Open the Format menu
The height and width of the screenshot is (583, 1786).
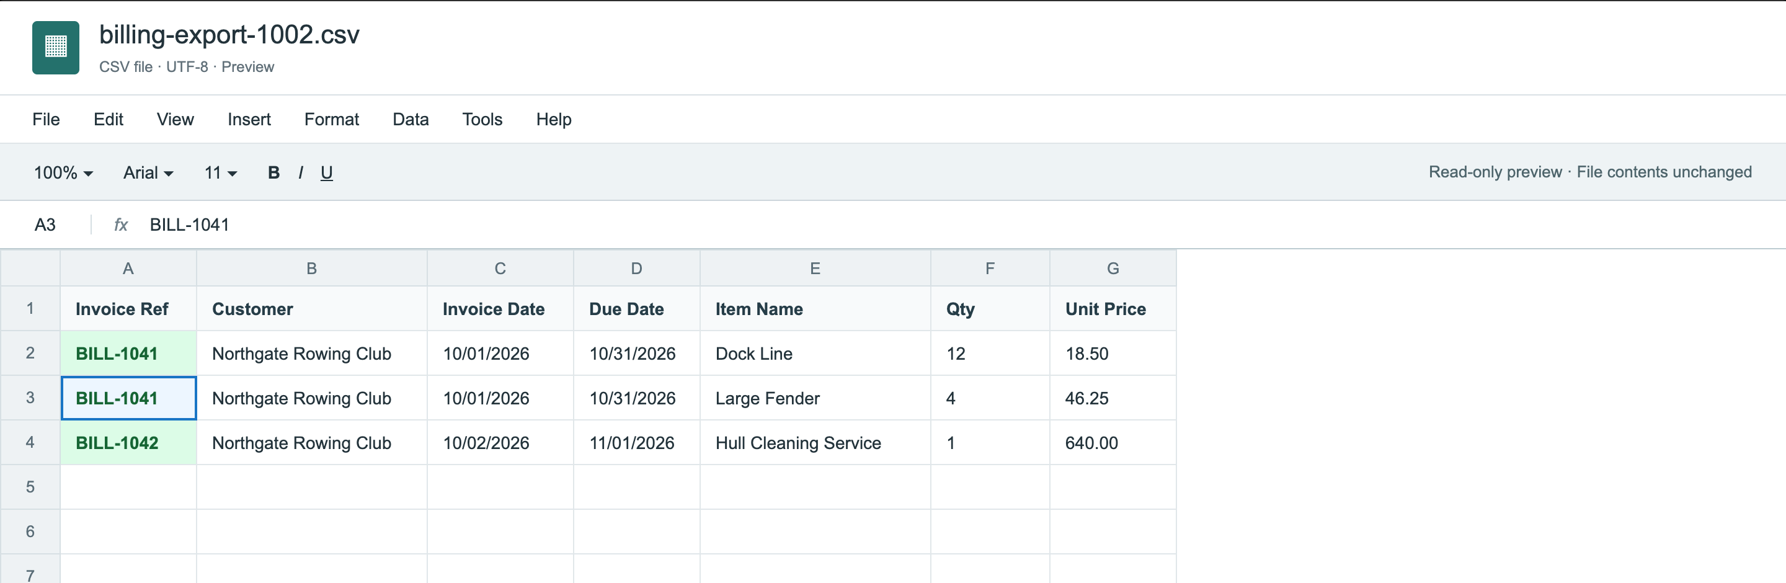[331, 119]
